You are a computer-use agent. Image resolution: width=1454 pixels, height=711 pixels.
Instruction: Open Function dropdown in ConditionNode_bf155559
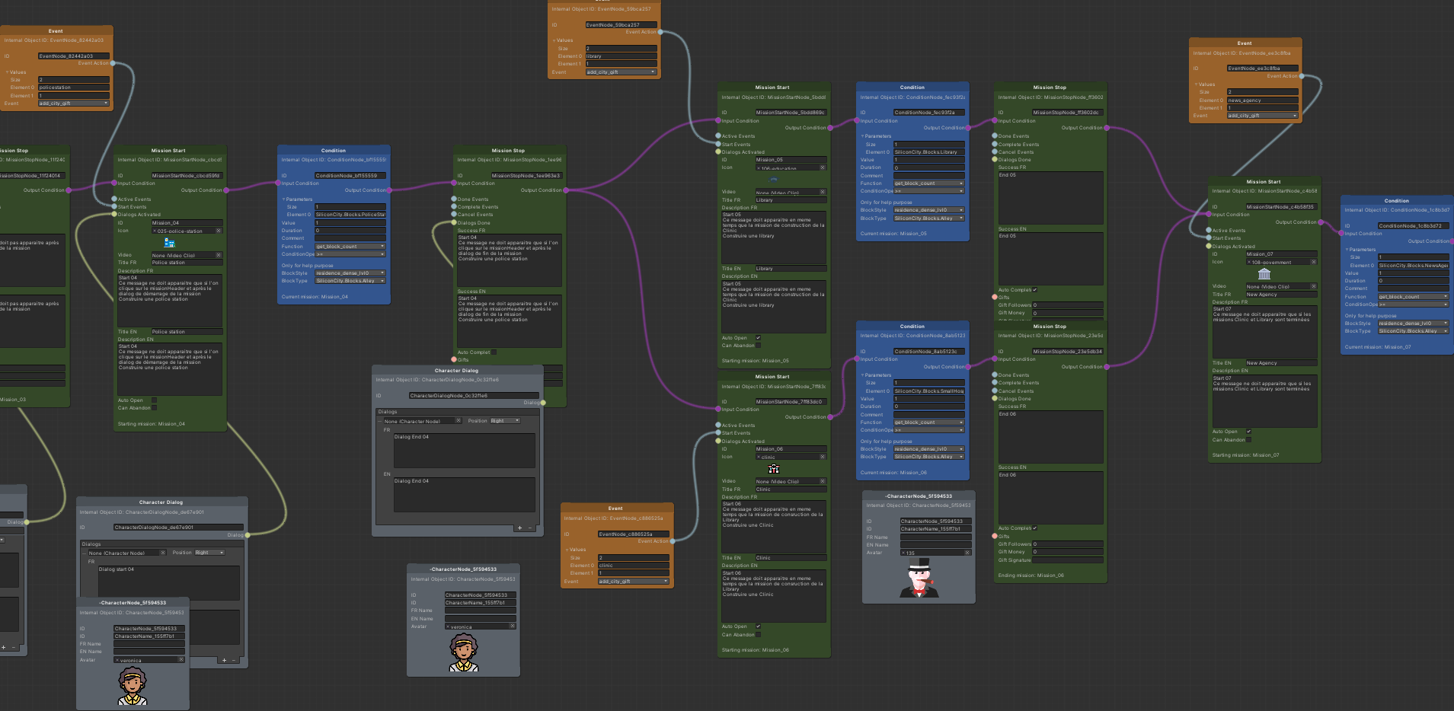click(x=350, y=247)
